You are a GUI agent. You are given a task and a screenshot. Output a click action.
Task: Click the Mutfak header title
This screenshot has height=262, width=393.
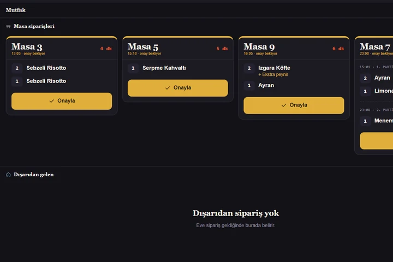pos(15,10)
